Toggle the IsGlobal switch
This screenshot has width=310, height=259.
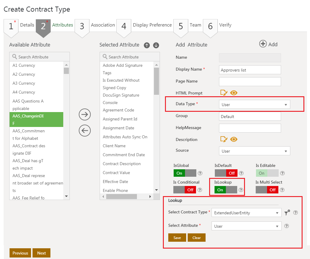pos(185,173)
